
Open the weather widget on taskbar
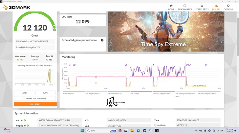point(7,130)
